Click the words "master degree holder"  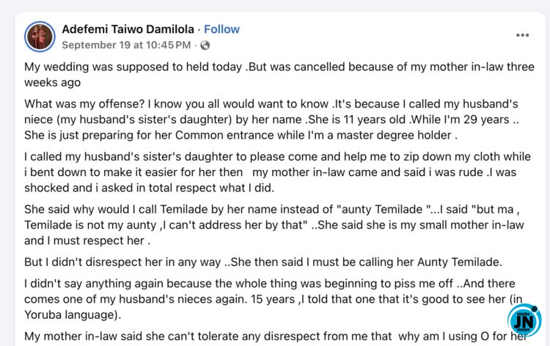point(394,136)
